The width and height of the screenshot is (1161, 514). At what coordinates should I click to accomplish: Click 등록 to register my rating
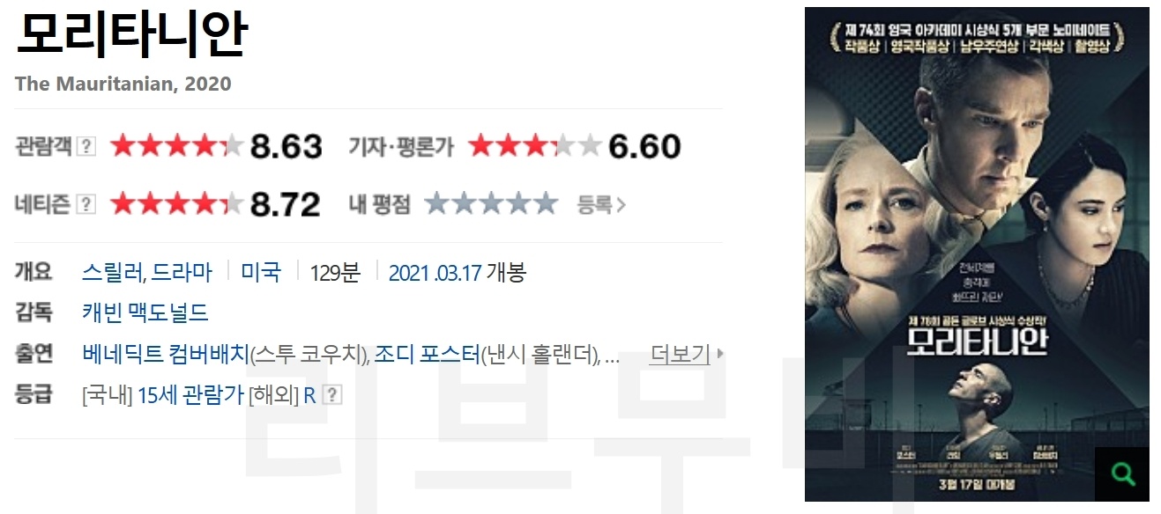pos(601,205)
